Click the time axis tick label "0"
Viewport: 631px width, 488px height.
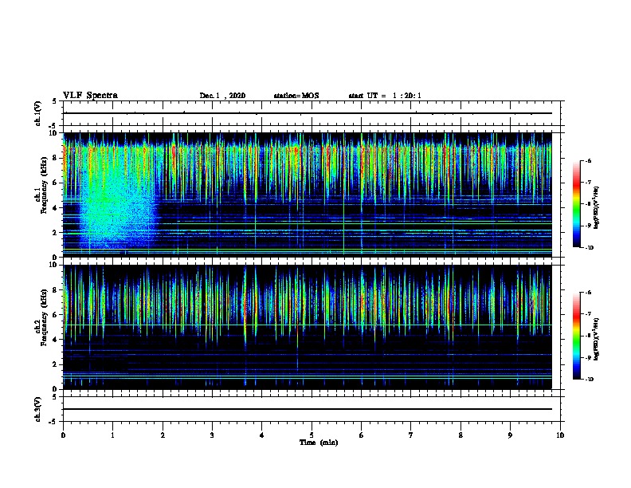point(63,435)
